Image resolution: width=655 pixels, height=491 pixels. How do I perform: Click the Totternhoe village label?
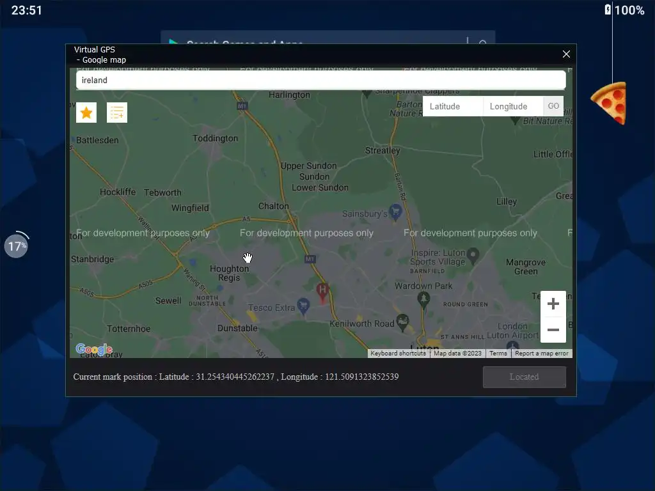[128, 329]
